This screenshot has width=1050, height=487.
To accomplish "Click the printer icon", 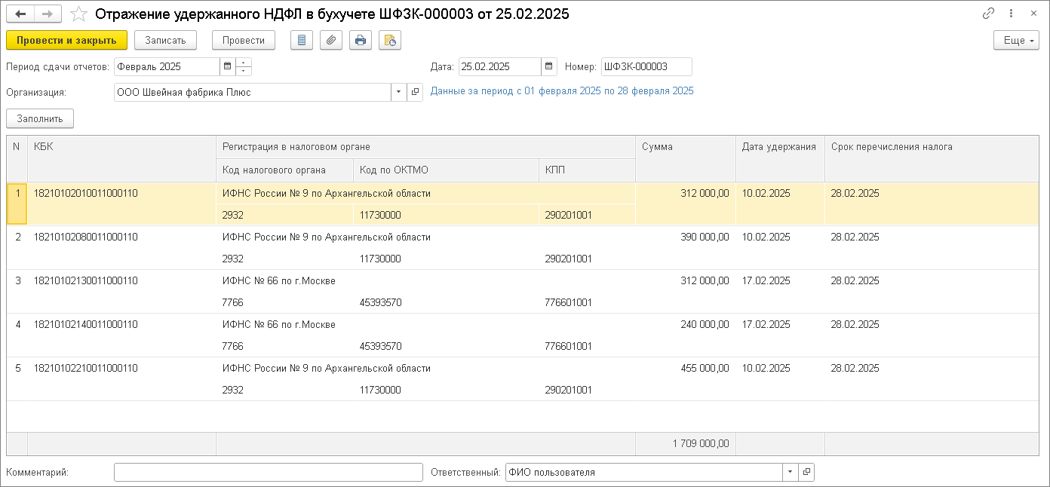I will [x=361, y=40].
